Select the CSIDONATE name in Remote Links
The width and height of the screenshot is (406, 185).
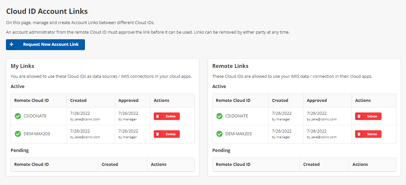236,116
